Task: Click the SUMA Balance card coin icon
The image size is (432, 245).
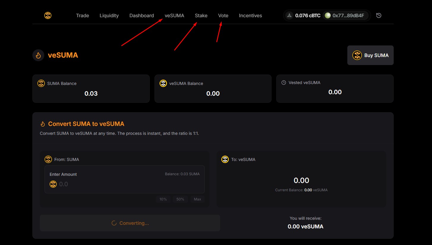Action: click(41, 83)
